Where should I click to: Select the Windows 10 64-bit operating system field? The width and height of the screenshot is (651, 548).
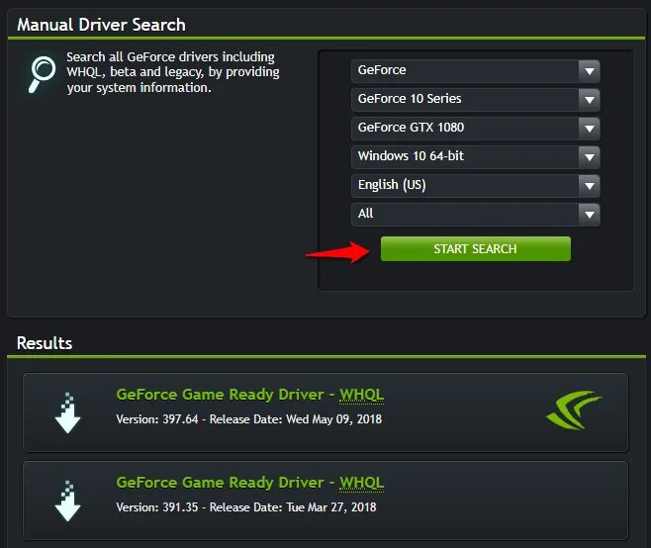pos(475,157)
